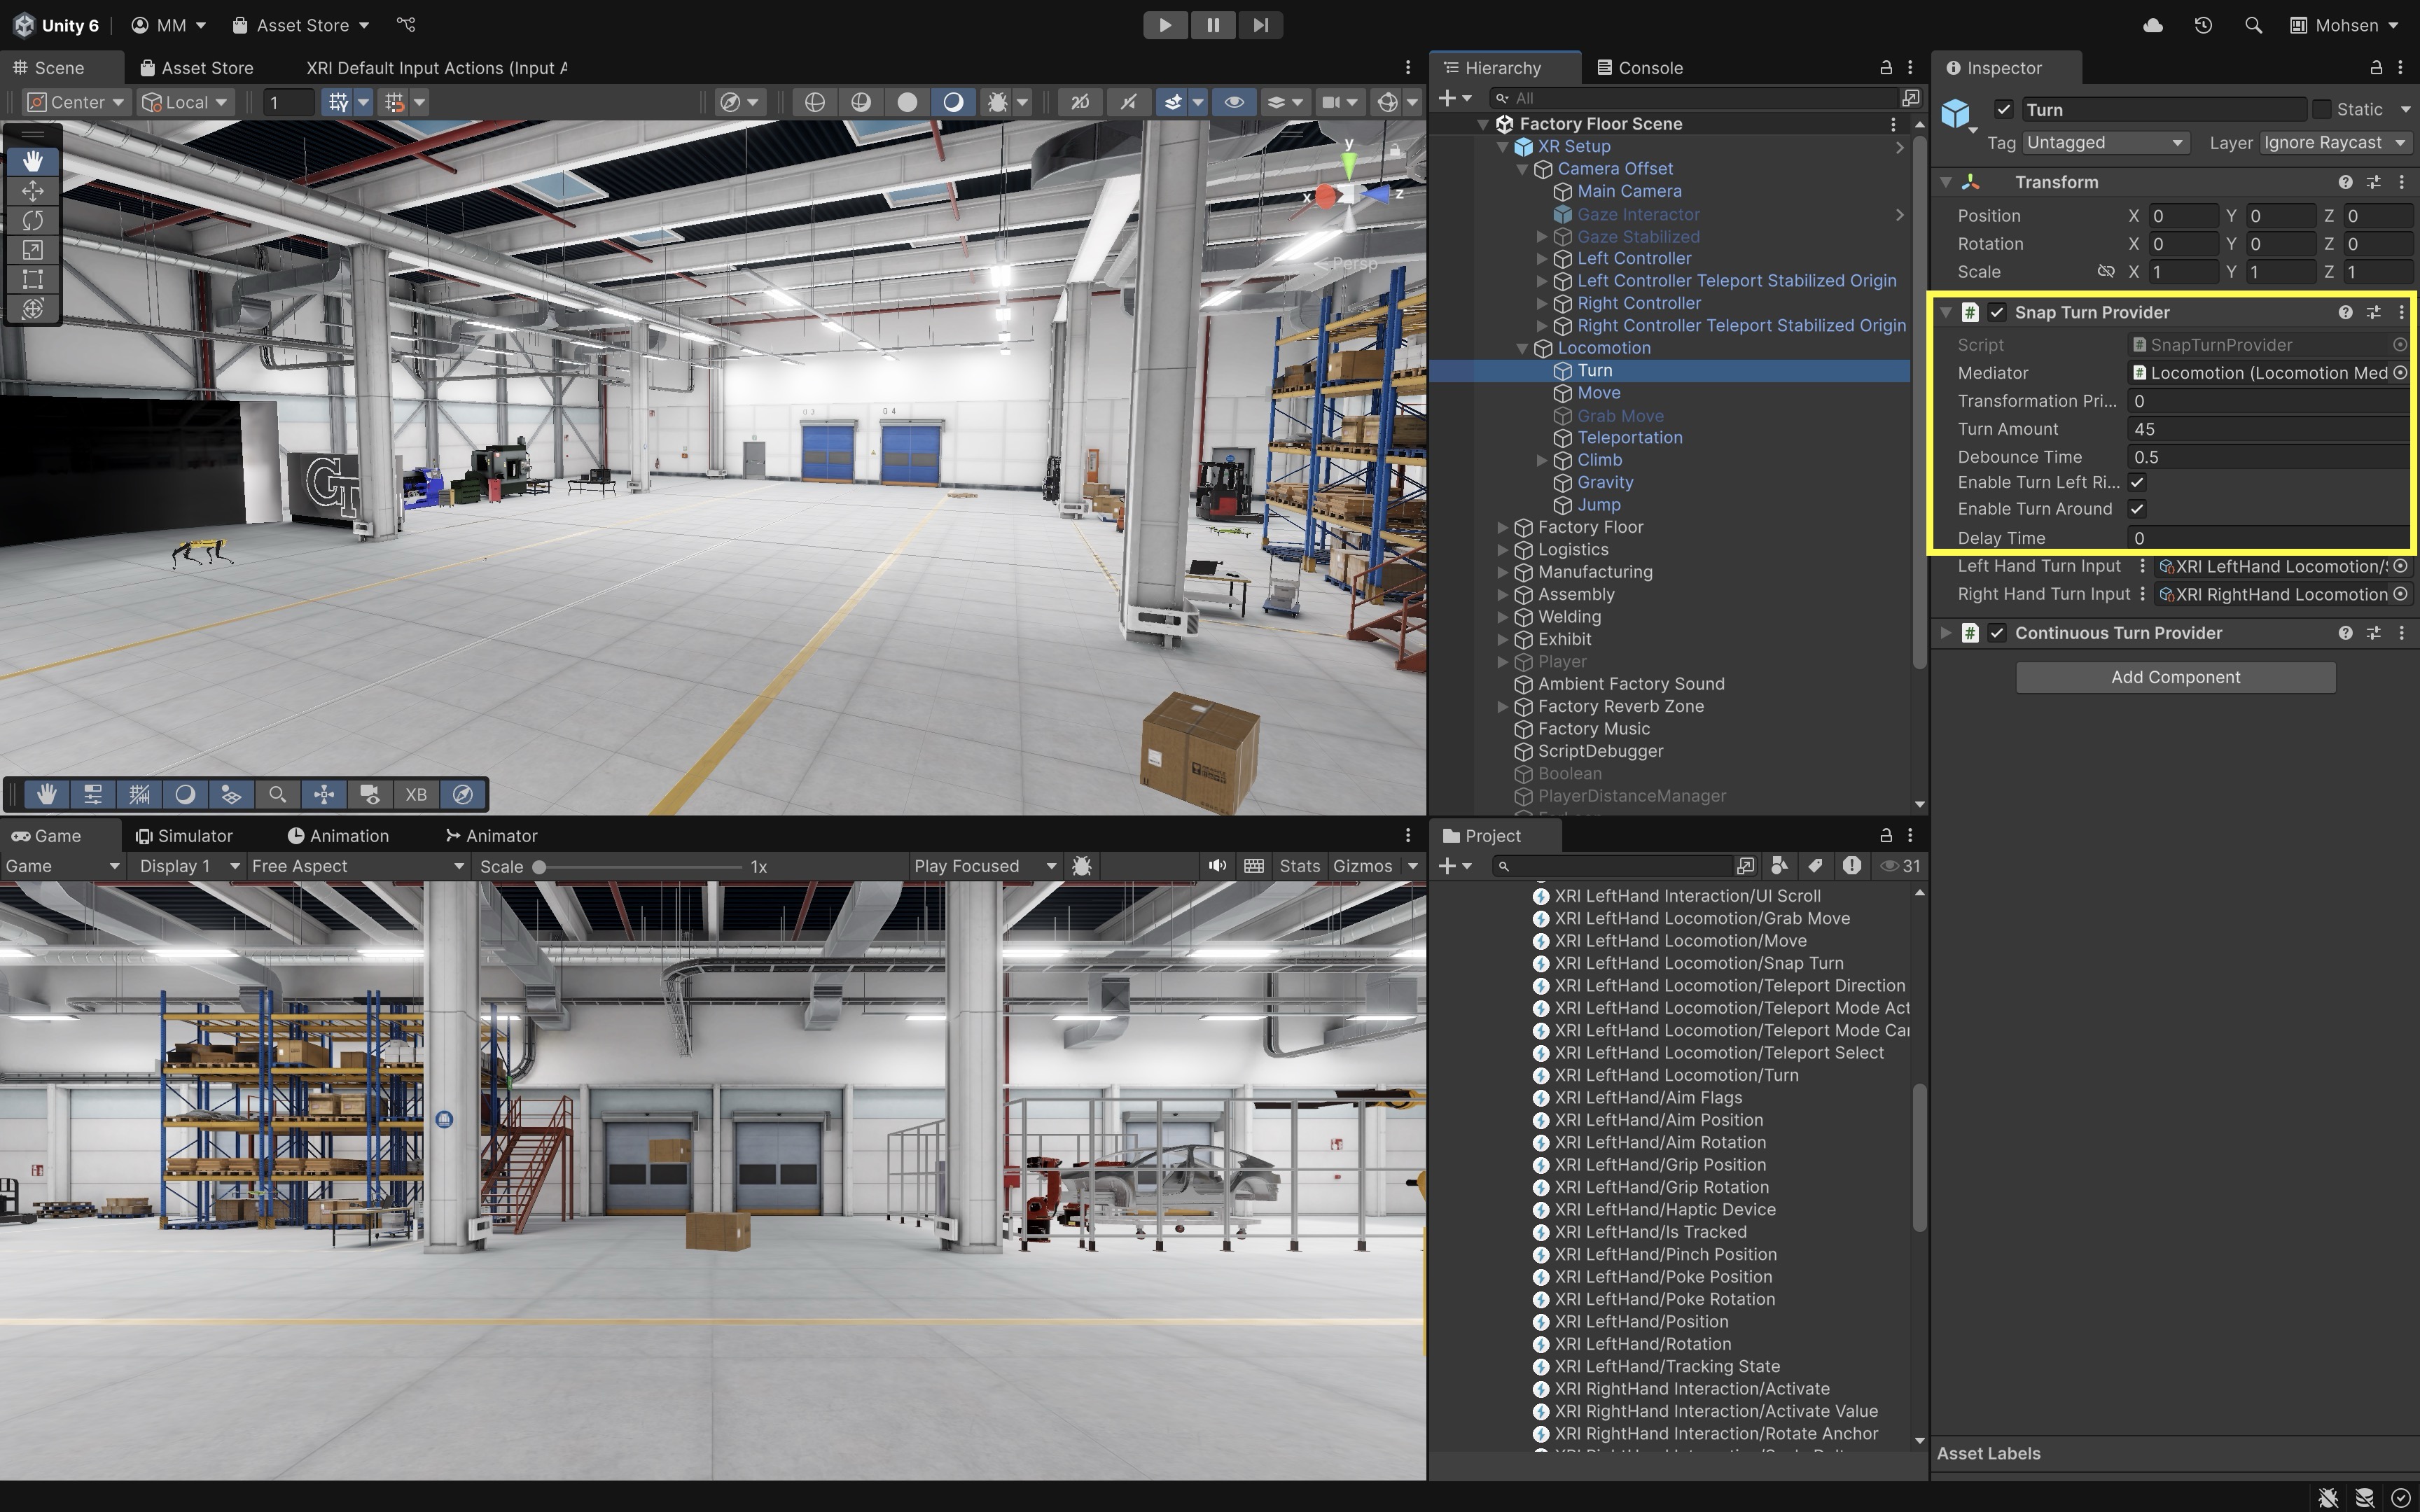Select the Move tool in the Scene toolbar
The height and width of the screenshot is (1512, 2420).
pos(32,190)
